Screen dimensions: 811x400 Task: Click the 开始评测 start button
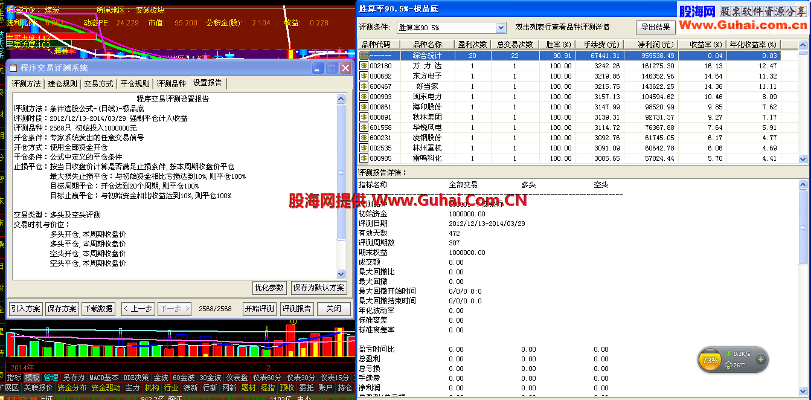[260, 309]
